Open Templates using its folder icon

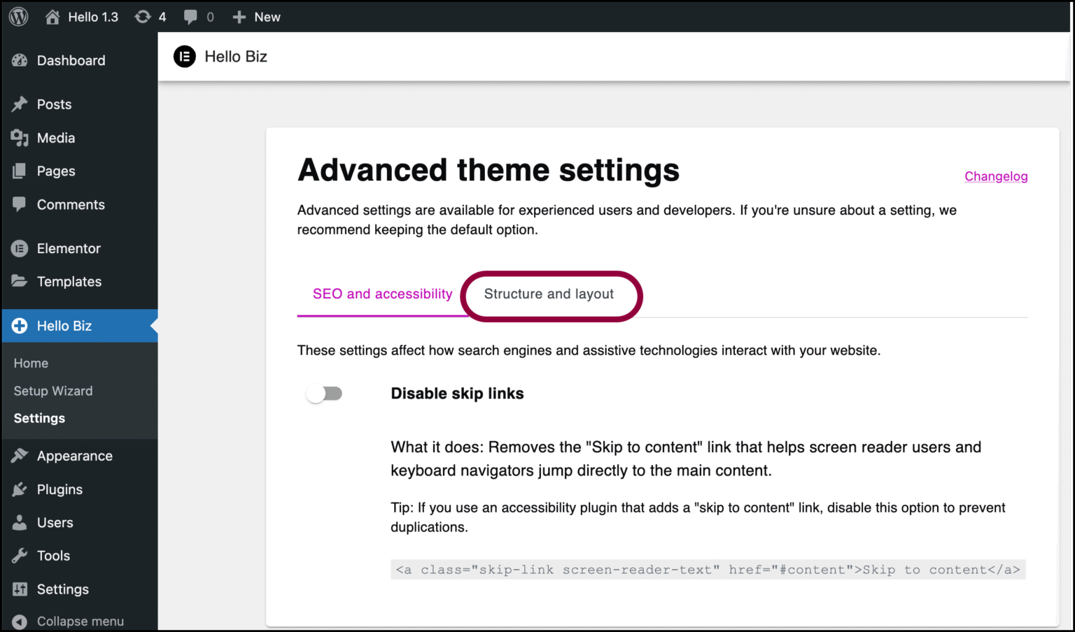[20, 281]
